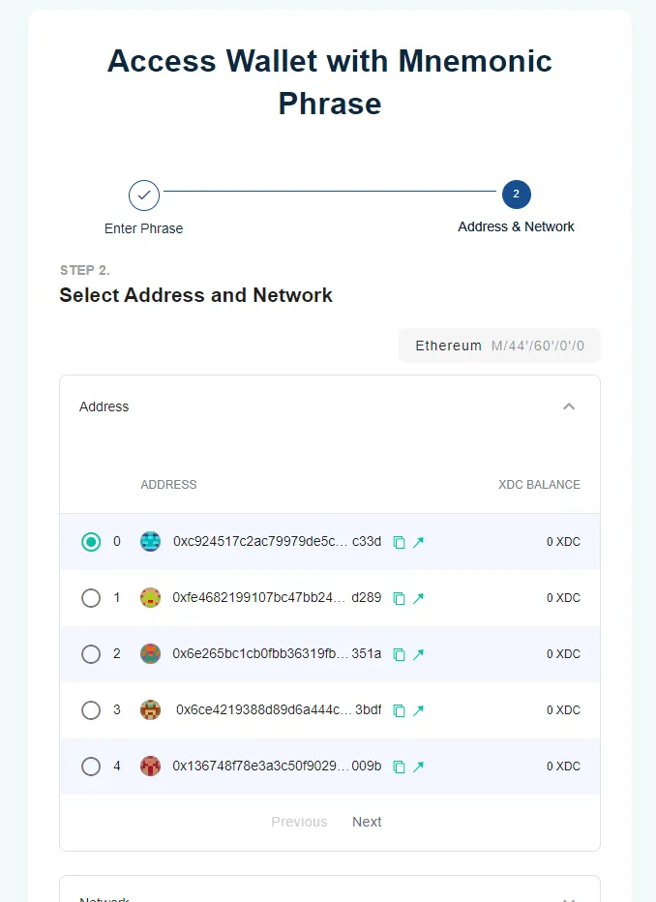The width and height of the screenshot is (656, 902).
Task: Click the Address & Network step 2
Action: pos(516,195)
